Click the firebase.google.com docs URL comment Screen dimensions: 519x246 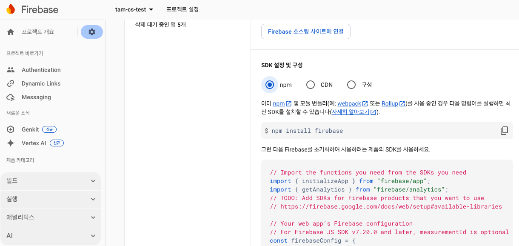(x=386, y=206)
